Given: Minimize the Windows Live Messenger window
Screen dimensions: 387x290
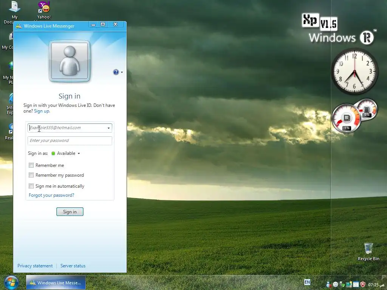Looking at the screenshot, I should [93, 25].
